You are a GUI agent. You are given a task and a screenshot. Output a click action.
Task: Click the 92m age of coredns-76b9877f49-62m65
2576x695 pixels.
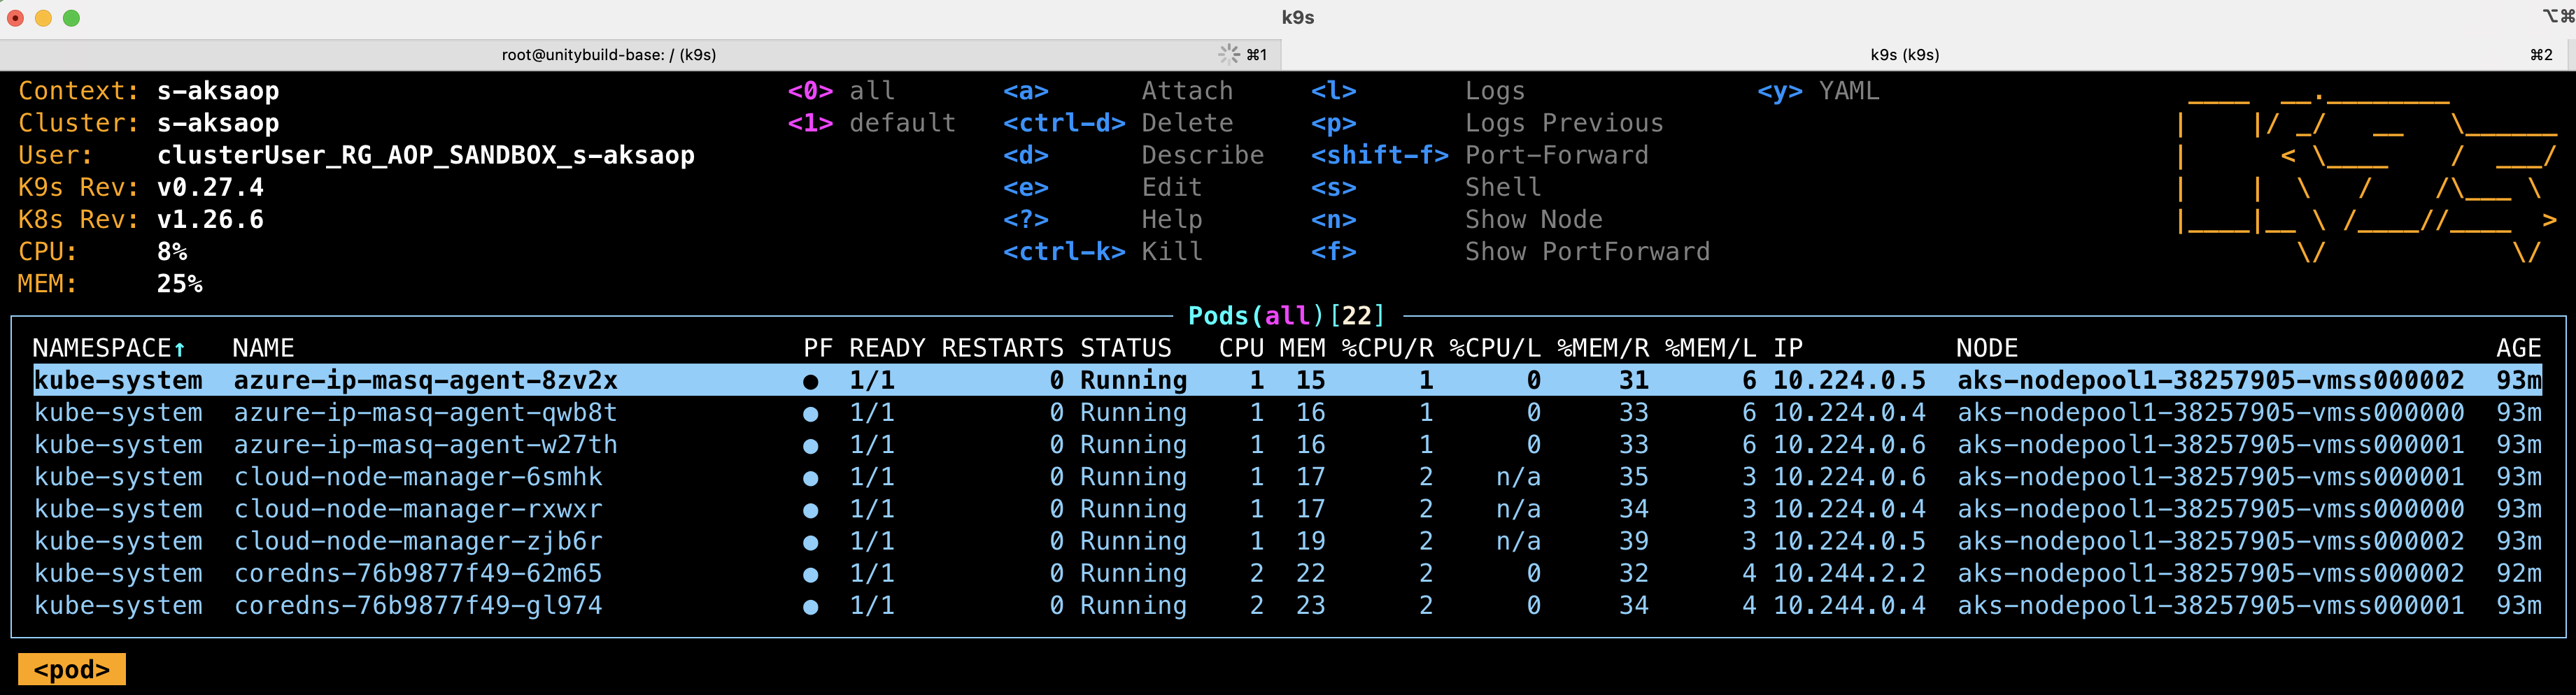pos(2518,573)
